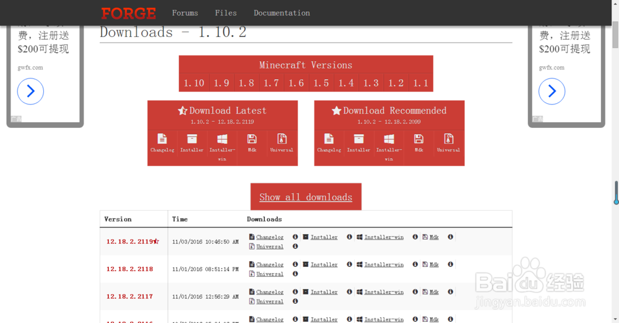Click version number 12.18.2.2118
Viewport: 619px width, 323px height.
129,269
